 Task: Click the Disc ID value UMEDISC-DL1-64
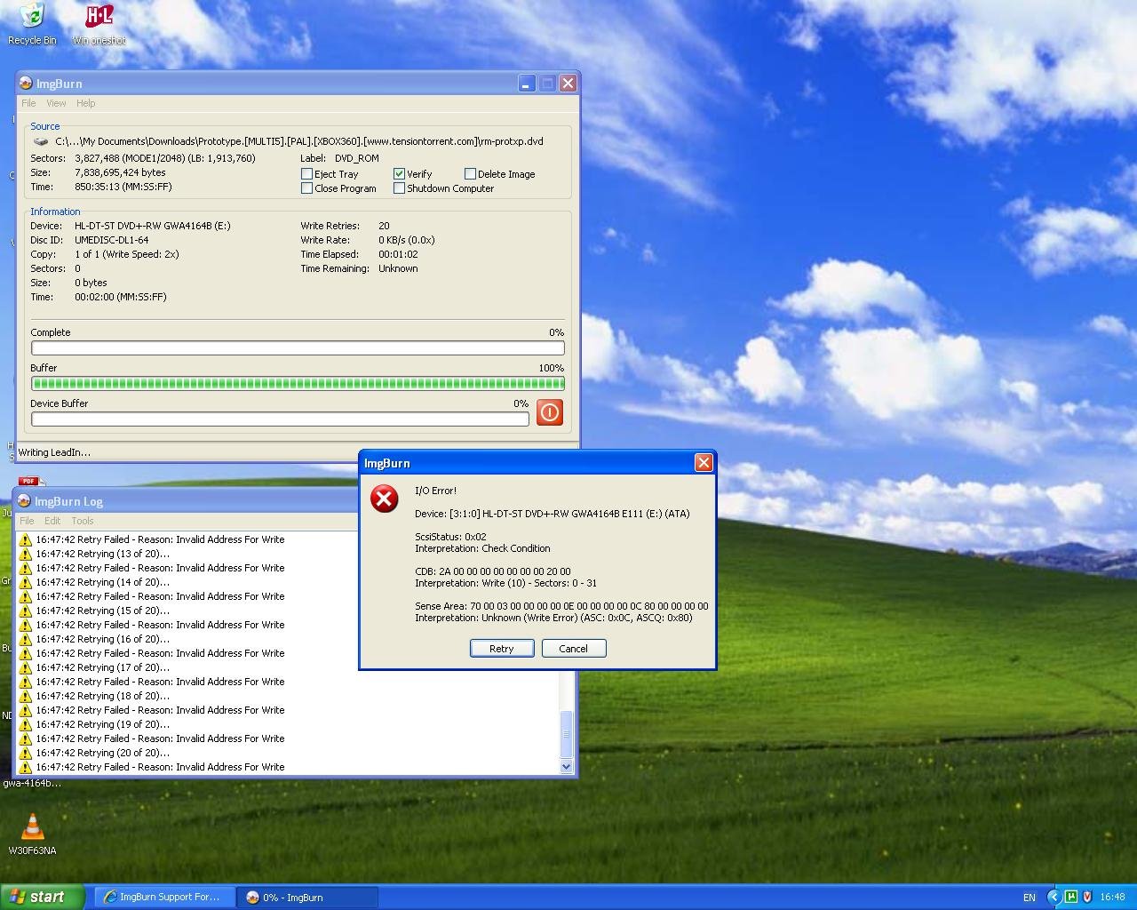[x=112, y=240]
